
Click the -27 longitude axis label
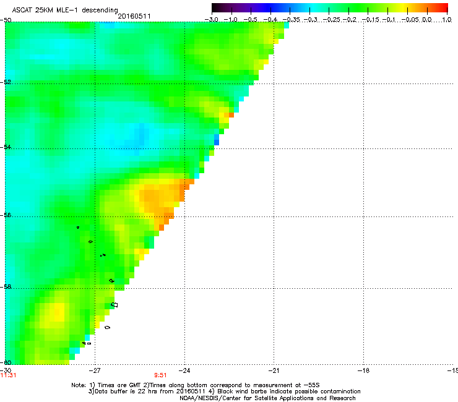coord(95,370)
